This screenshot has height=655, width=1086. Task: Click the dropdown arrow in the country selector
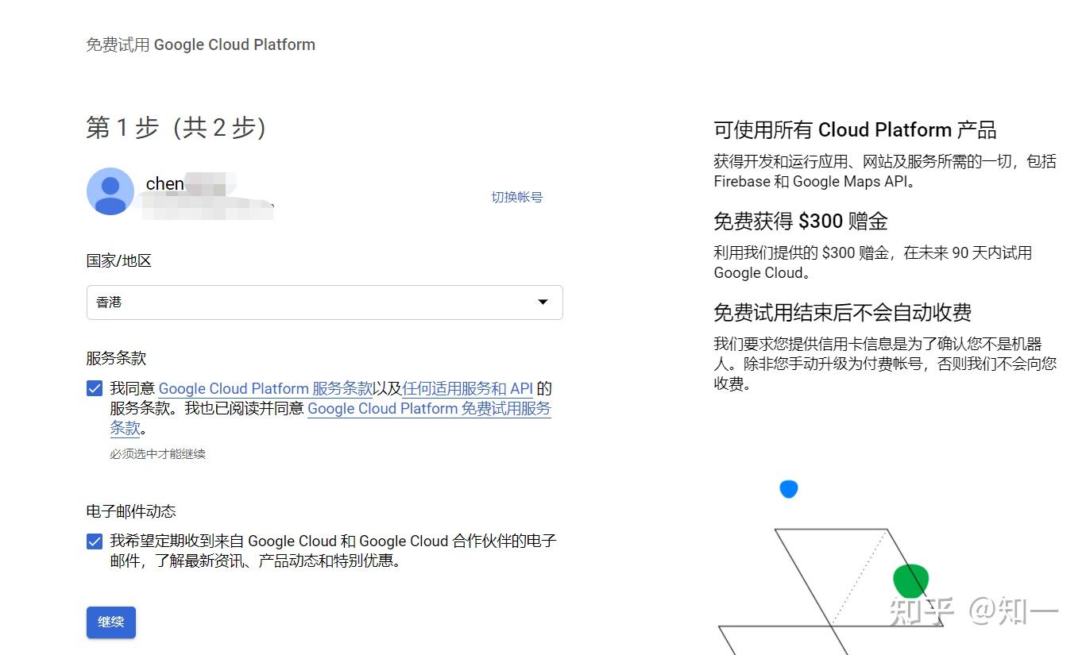(543, 302)
